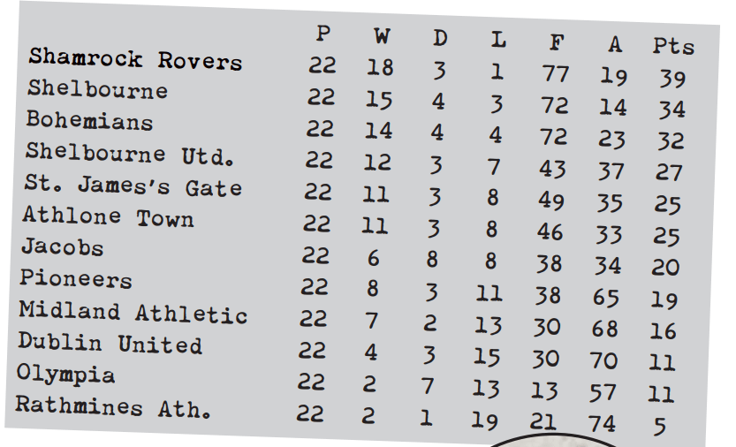Select the Pts column header

coord(673,46)
